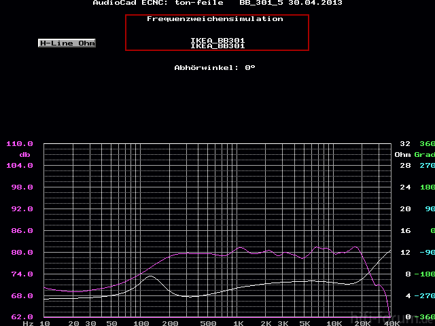The image size is (435, 326).
Task: Click the 62.0 label on the dB axis
Action: tap(20, 317)
